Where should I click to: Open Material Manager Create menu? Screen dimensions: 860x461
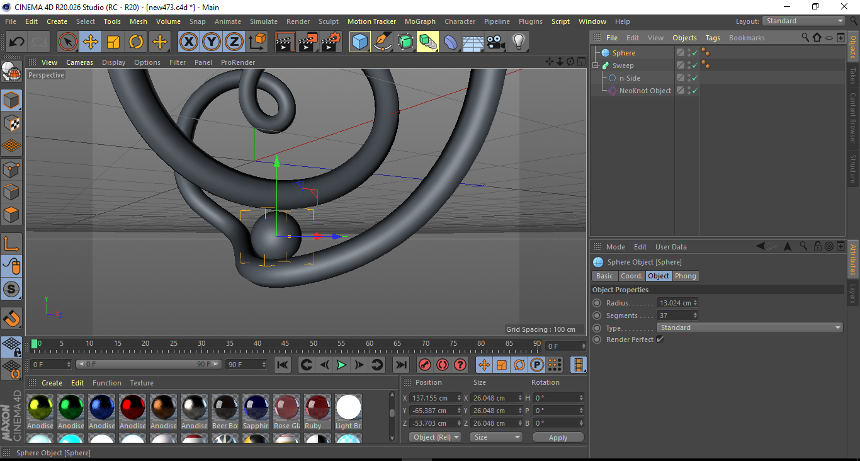pyautogui.click(x=52, y=383)
